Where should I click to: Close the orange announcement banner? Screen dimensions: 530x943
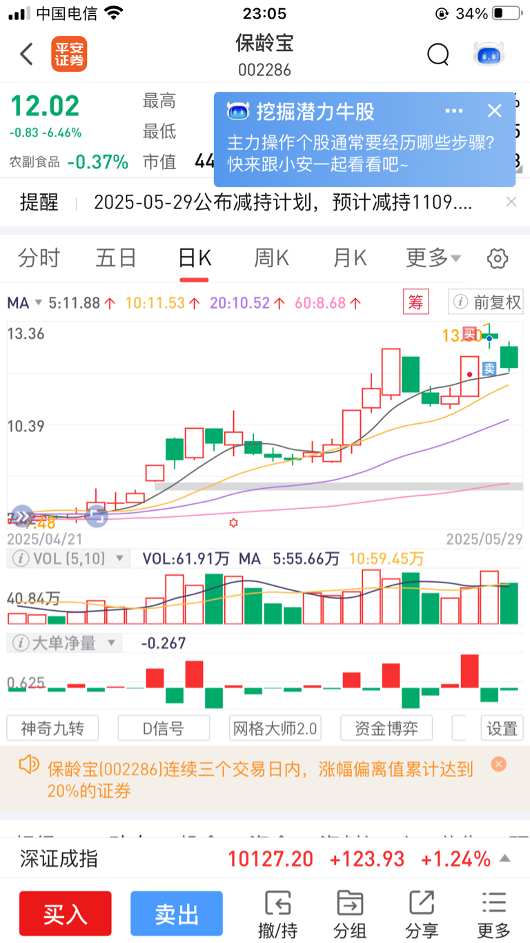click(499, 764)
